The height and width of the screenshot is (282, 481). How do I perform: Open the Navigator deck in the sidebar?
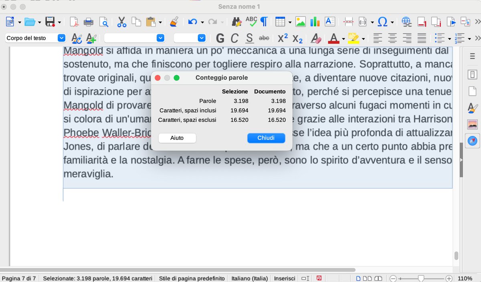(472, 141)
